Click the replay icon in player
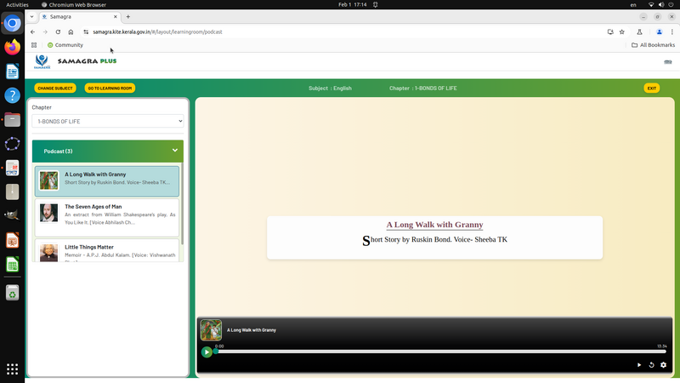Viewport: 680px width, 383px height. coord(652,365)
